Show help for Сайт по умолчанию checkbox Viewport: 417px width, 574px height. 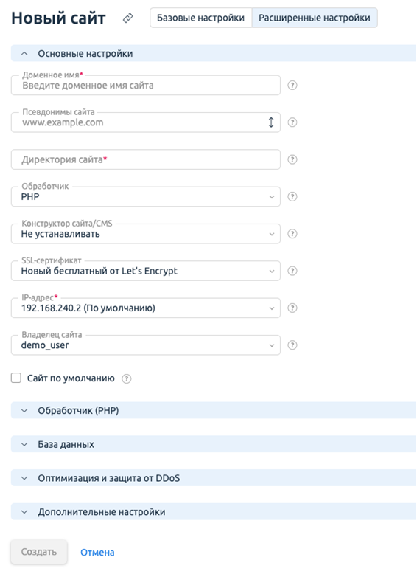tap(126, 378)
